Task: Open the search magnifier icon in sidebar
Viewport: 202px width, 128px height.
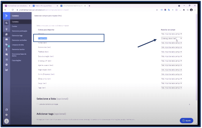Action: coord(6,23)
